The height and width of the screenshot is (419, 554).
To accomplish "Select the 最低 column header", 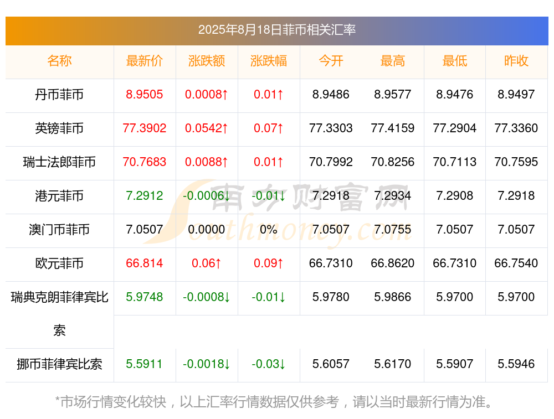I will pos(454,61).
